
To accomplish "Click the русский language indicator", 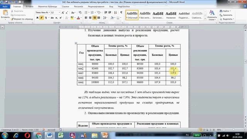I will (x=51, y=130).
